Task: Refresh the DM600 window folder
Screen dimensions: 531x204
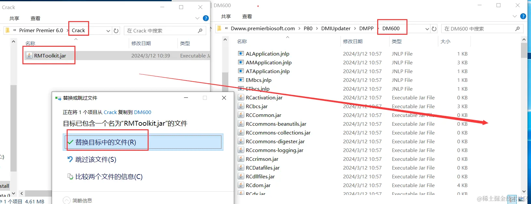Action: click(434, 29)
